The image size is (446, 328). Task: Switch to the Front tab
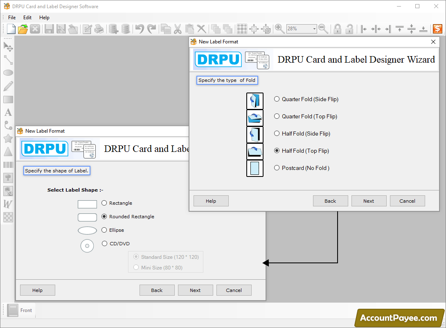[20, 310]
